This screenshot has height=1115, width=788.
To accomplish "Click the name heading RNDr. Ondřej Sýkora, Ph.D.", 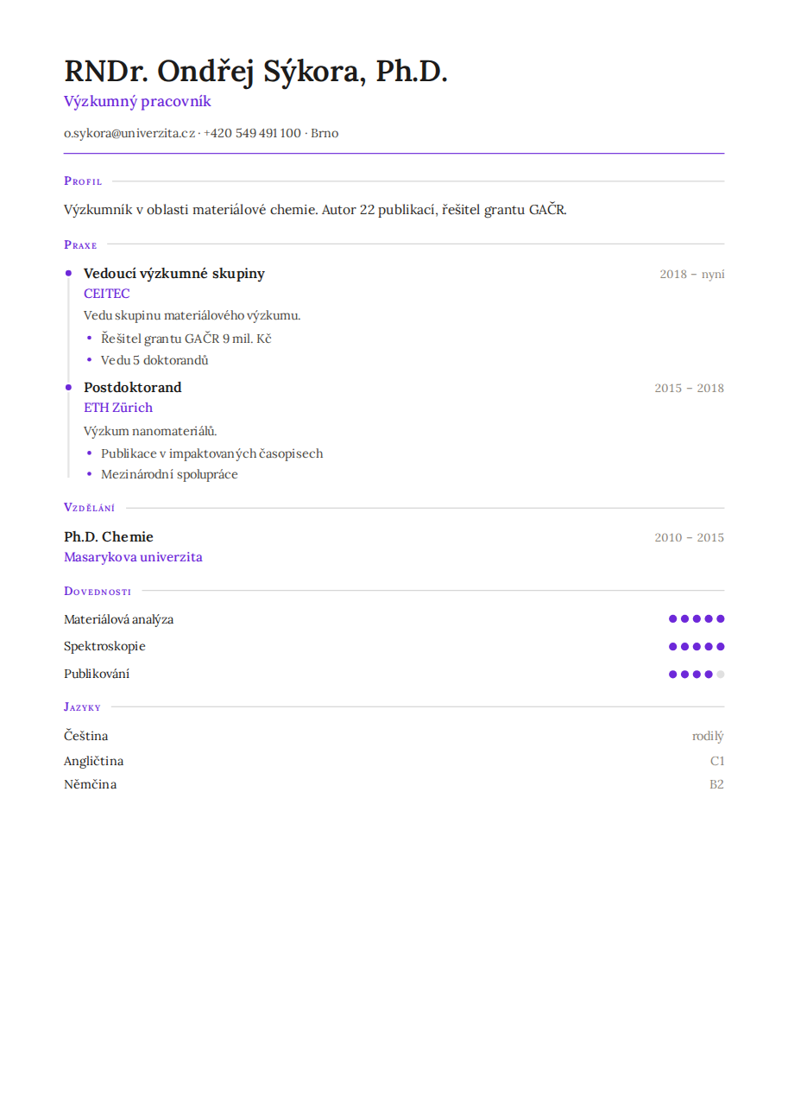I will [x=255, y=72].
